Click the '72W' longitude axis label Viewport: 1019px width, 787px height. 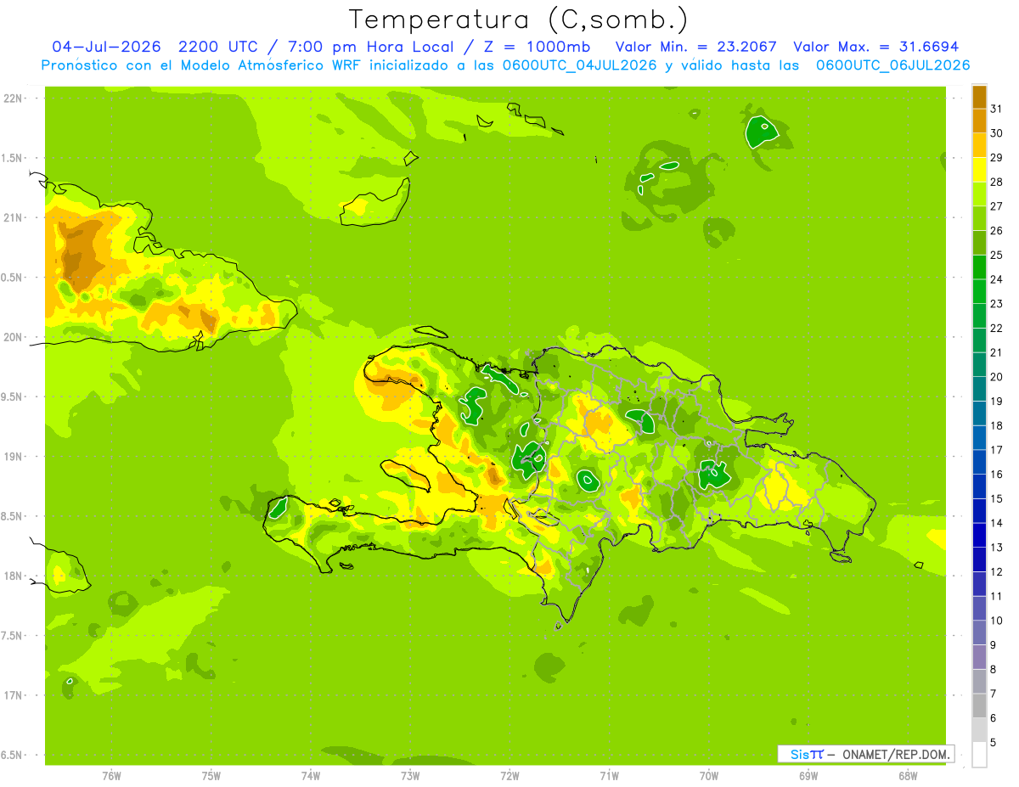[509, 775]
